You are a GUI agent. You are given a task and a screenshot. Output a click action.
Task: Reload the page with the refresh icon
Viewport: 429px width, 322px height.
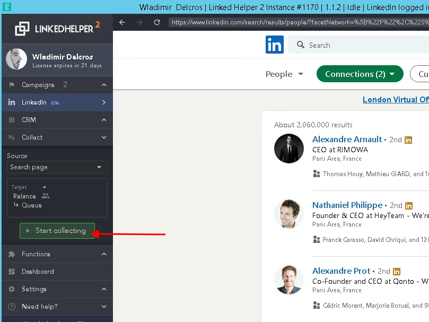pyautogui.click(x=157, y=22)
